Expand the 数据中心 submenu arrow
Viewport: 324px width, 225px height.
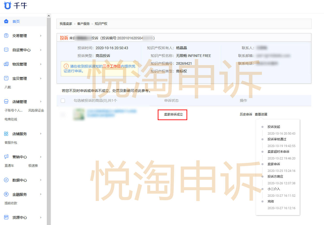tap(41, 180)
